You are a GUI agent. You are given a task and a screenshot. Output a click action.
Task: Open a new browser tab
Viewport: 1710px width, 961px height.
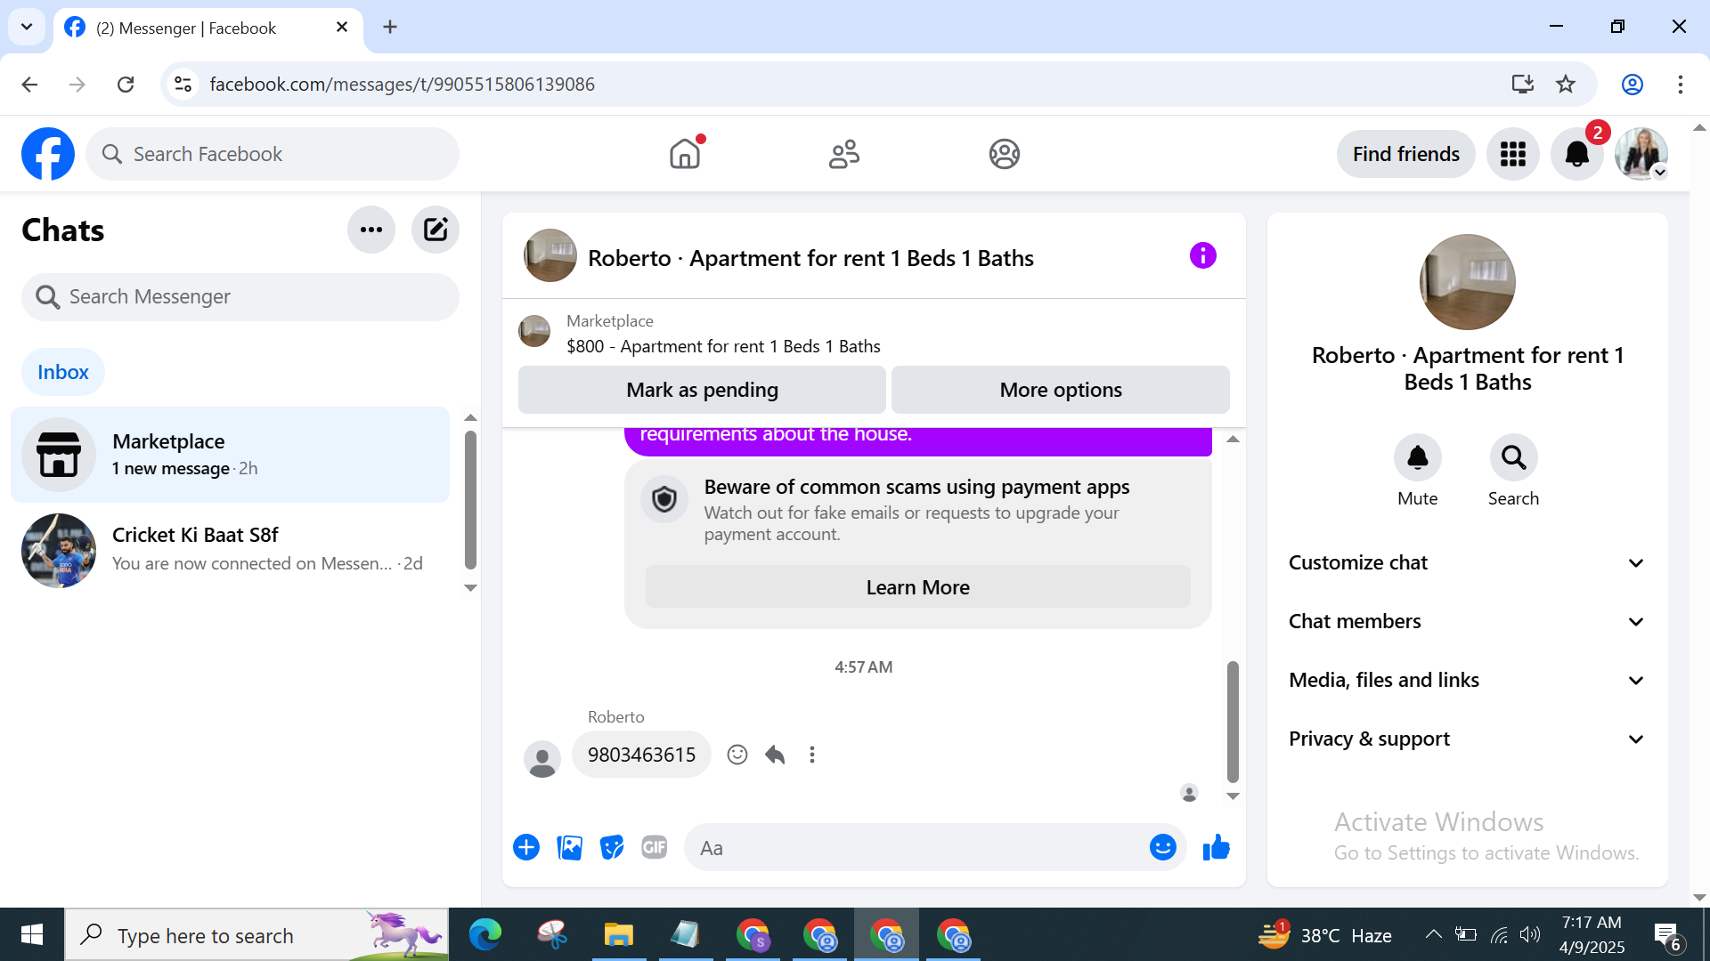(x=390, y=27)
